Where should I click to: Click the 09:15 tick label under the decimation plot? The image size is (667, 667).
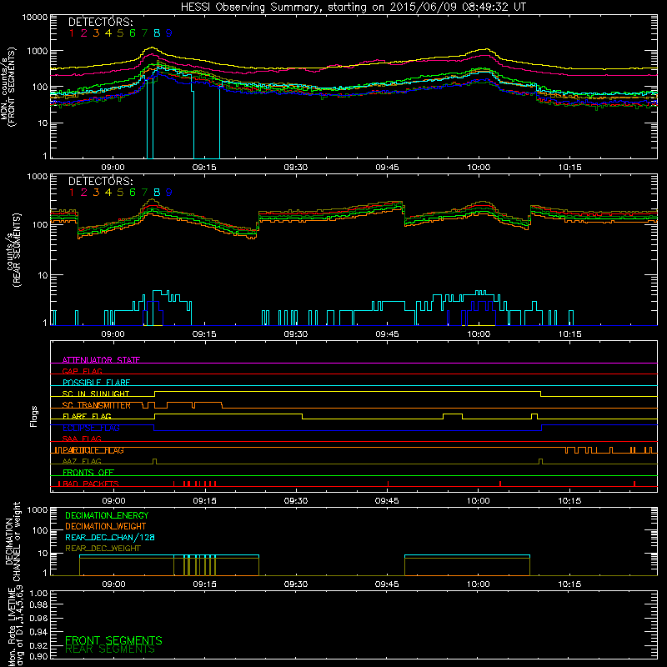point(204,584)
